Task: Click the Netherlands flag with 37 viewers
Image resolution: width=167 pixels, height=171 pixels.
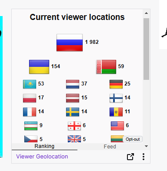Action: (x=73, y=84)
